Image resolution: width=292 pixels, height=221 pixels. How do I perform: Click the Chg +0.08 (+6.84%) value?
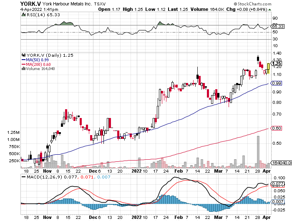247,9
